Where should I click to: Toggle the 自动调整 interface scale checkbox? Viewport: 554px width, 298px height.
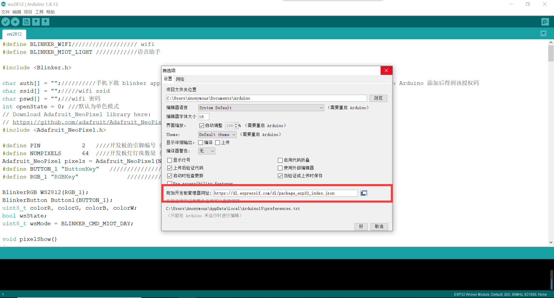point(202,126)
